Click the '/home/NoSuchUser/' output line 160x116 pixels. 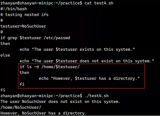pyautogui.click(x=21, y=107)
